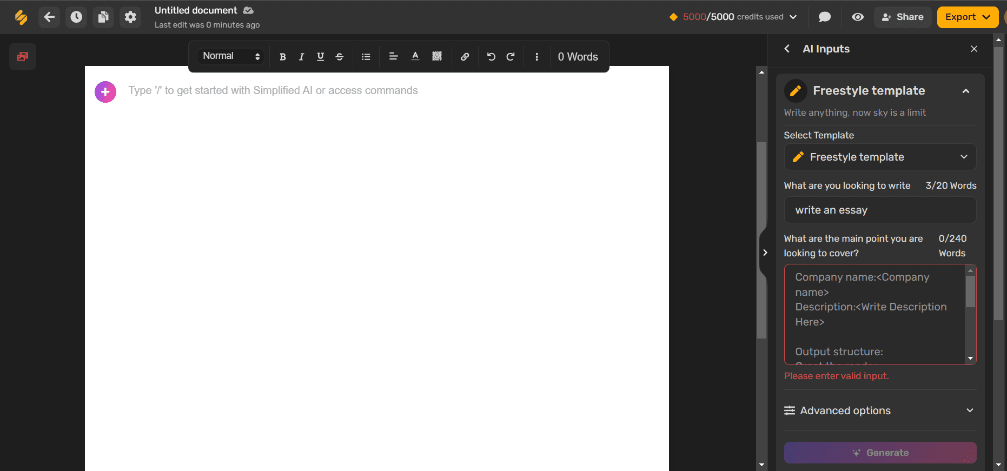
Task: Redo the last action
Action: click(511, 57)
